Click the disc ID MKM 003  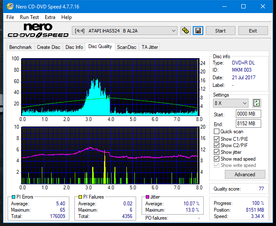242,70
